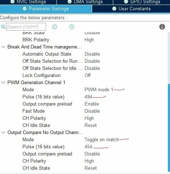Select Off State Selection for Idle label
Image resolution: width=170 pixels, height=174 pixels.
click(52, 68)
